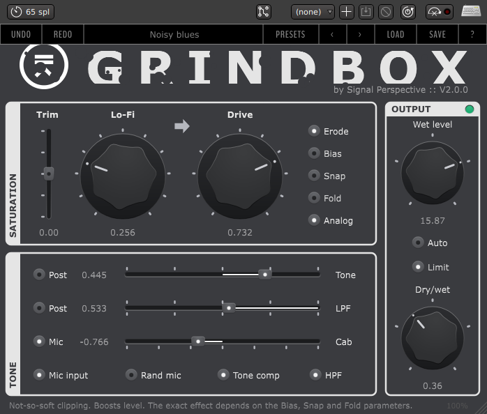
Task: Go to next preset with right chevron
Action: [x=359, y=34]
